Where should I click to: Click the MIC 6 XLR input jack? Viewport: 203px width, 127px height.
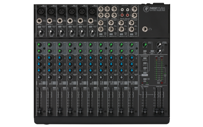[92, 11]
